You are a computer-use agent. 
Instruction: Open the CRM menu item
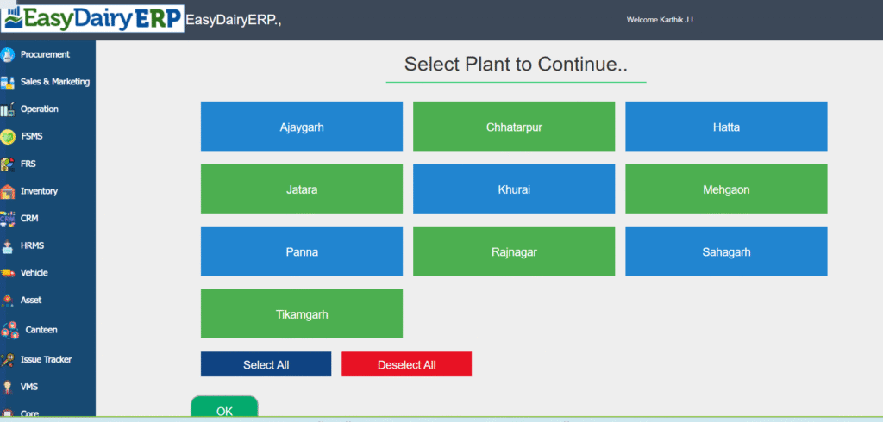29,219
